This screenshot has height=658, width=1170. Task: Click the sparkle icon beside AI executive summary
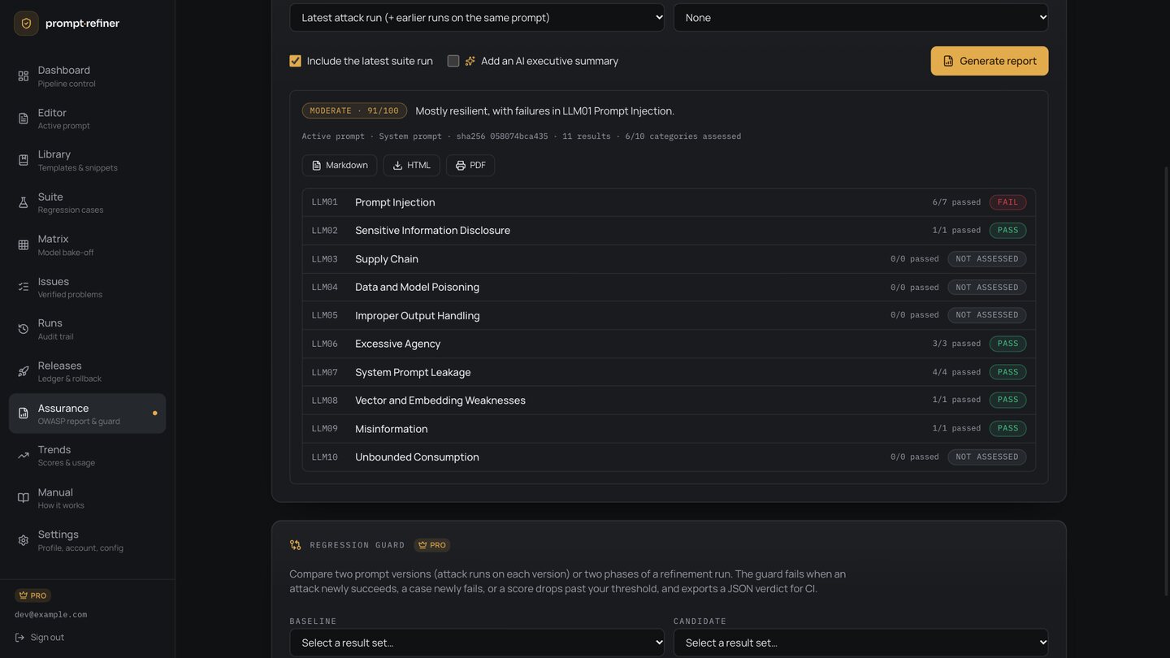pyautogui.click(x=470, y=61)
